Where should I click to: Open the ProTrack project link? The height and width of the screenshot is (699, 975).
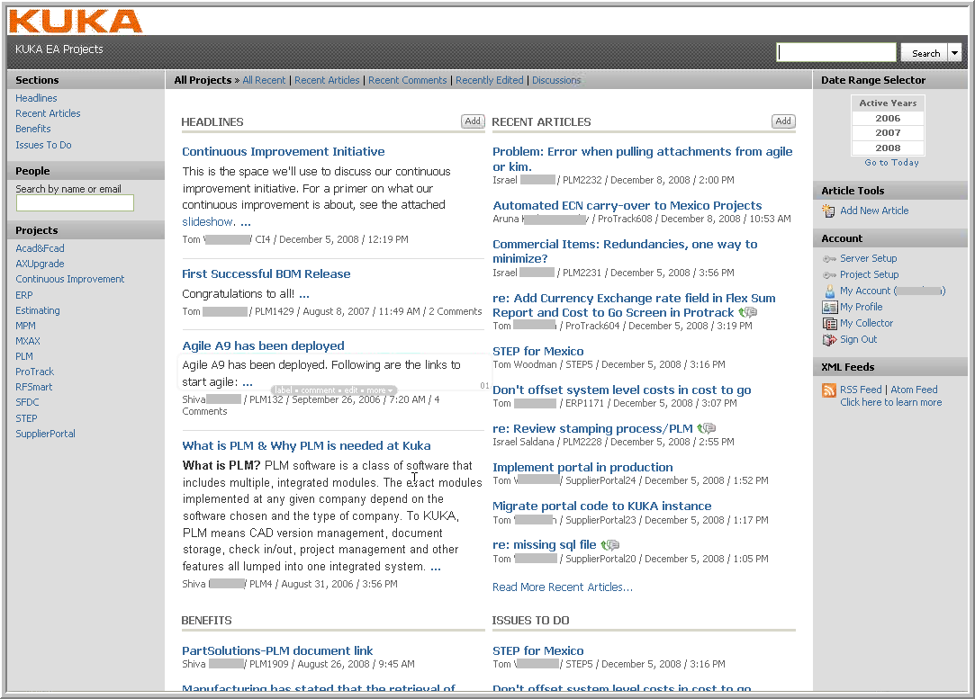click(x=34, y=372)
